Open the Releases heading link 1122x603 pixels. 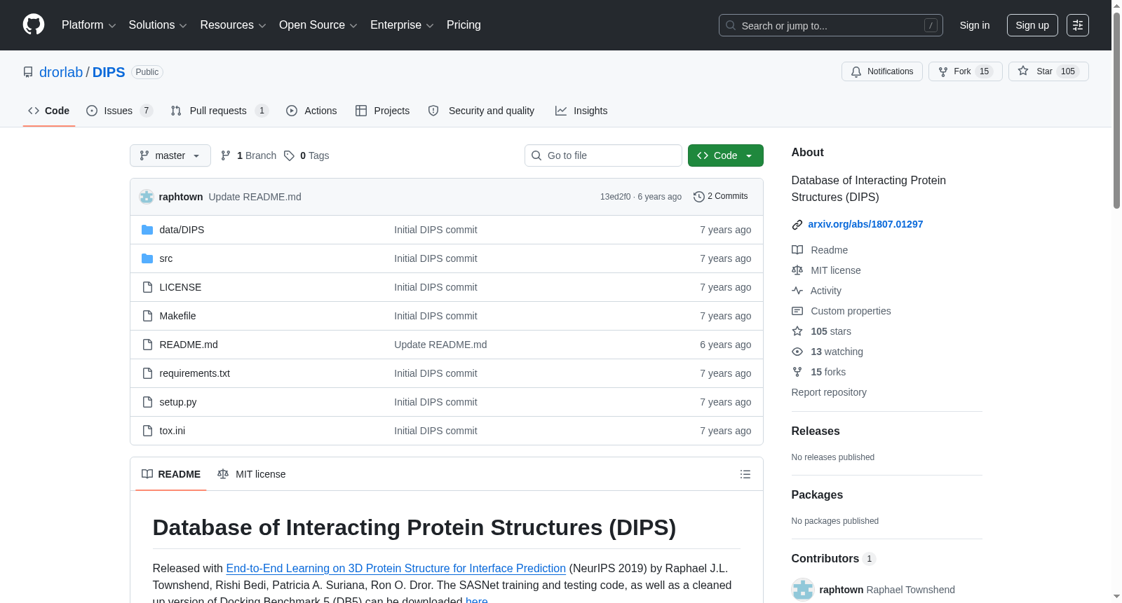(816, 431)
